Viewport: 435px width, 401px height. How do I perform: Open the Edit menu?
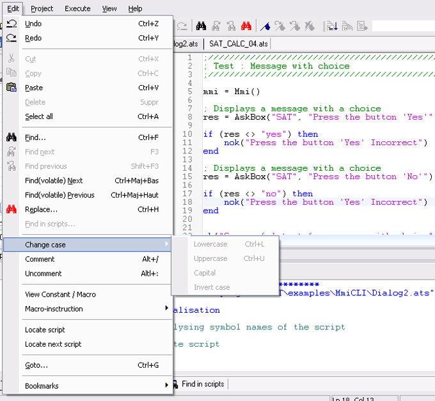(x=13, y=8)
